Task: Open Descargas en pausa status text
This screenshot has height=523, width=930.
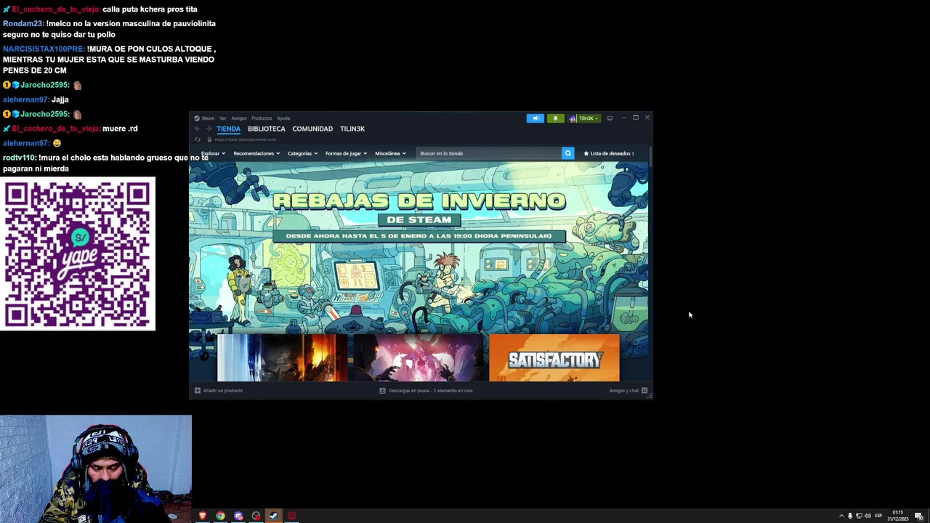Action: pyautogui.click(x=430, y=391)
